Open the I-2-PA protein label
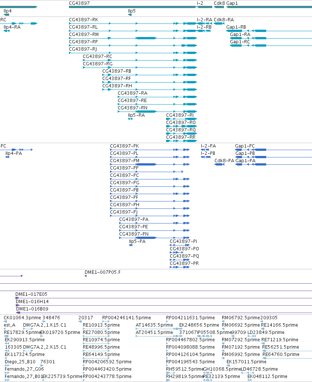 point(208,146)
